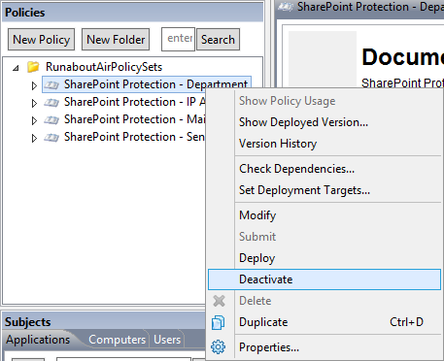Switch to the Computers tab
The width and height of the screenshot is (444, 361).
click(x=117, y=340)
